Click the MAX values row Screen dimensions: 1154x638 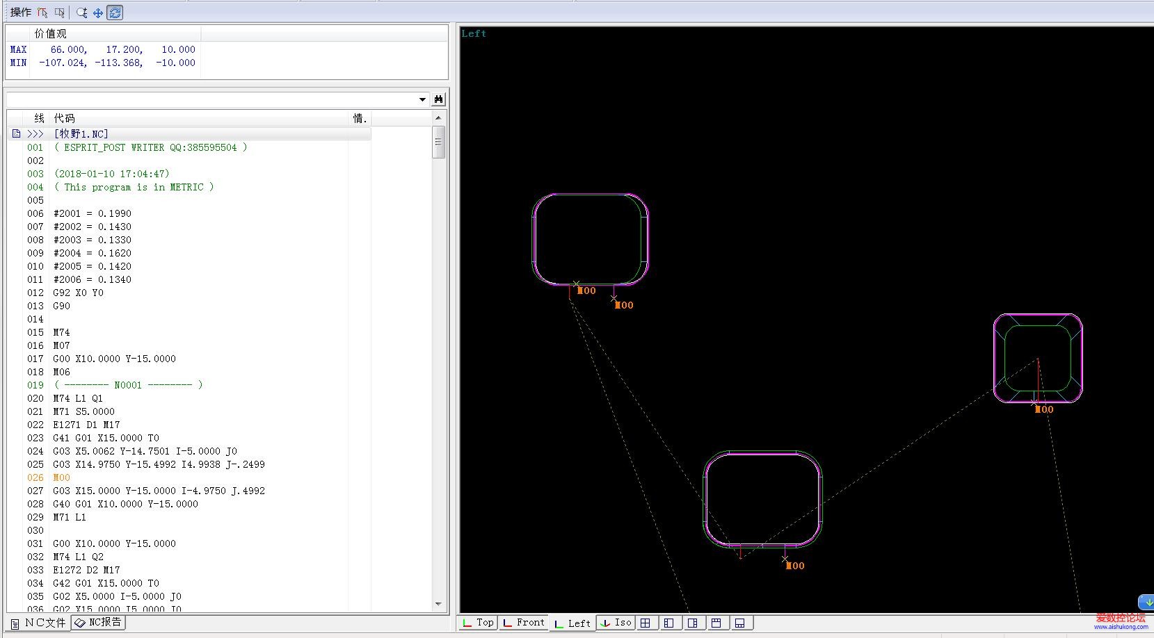tap(103, 49)
